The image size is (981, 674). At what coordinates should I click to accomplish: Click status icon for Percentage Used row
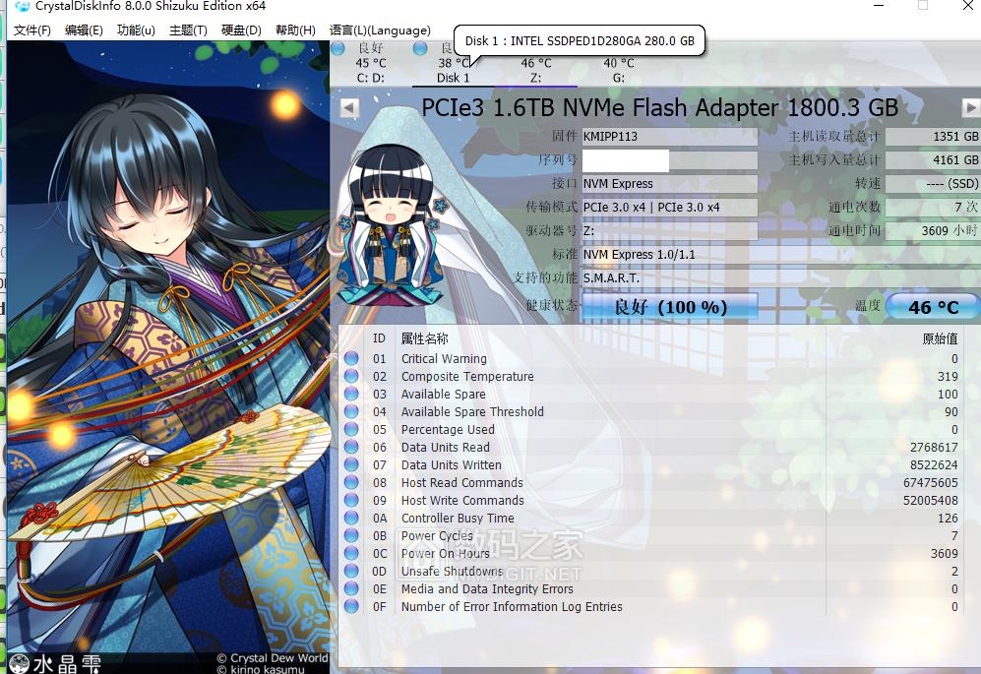[351, 429]
